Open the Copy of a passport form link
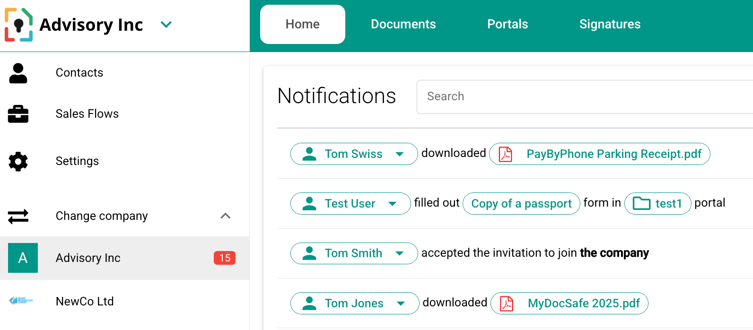 [521, 204]
